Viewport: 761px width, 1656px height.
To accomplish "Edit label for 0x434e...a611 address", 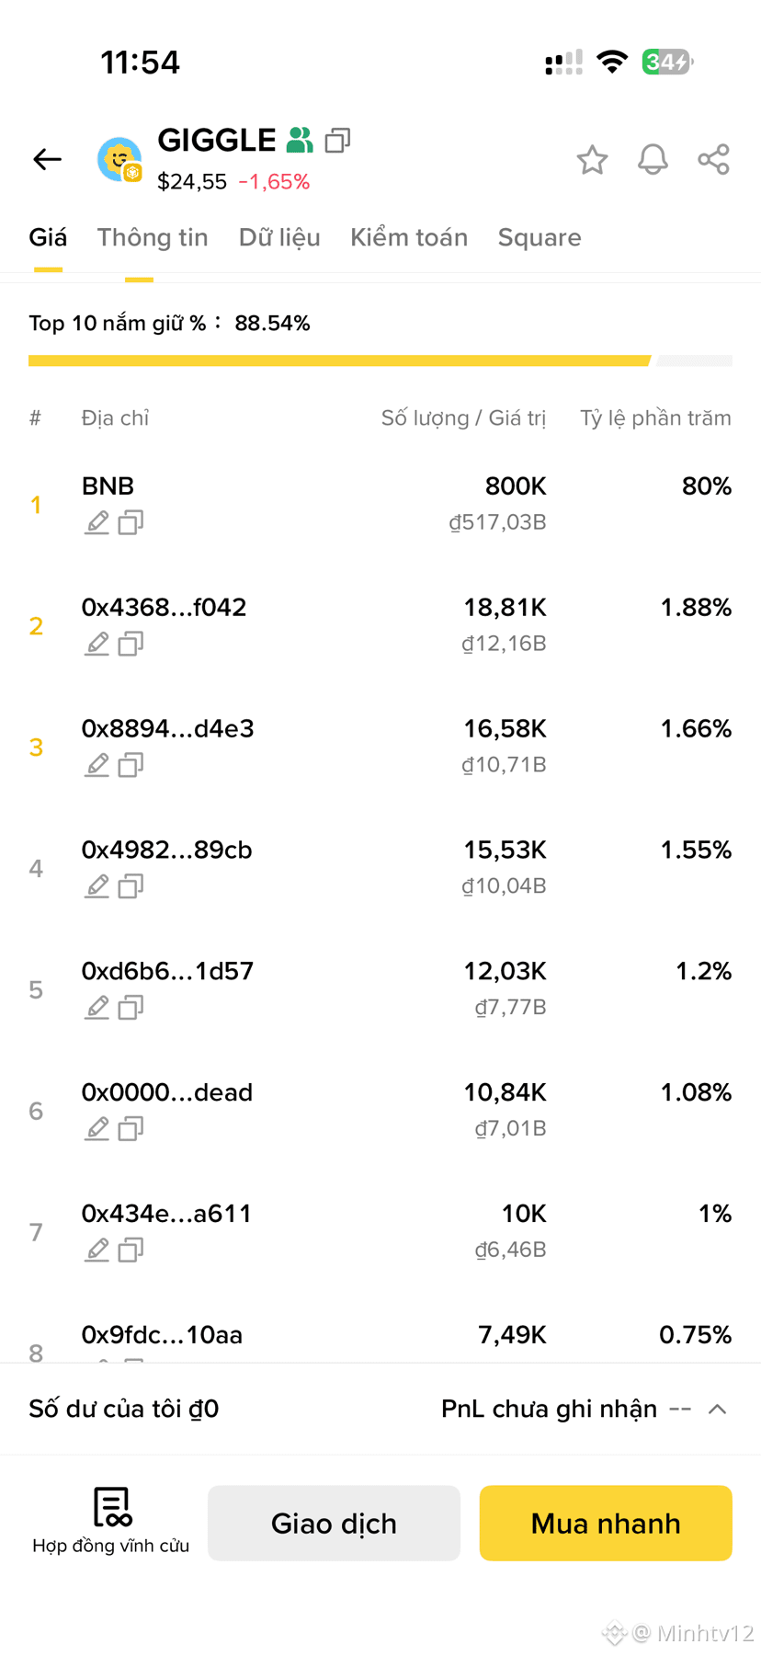I will click(x=97, y=1250).
